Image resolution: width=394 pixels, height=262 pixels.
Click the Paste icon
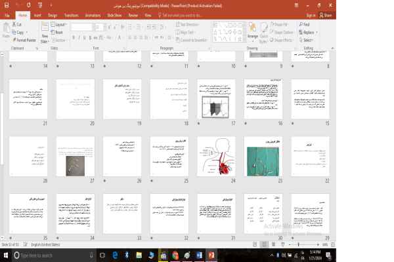pos(6,31)
